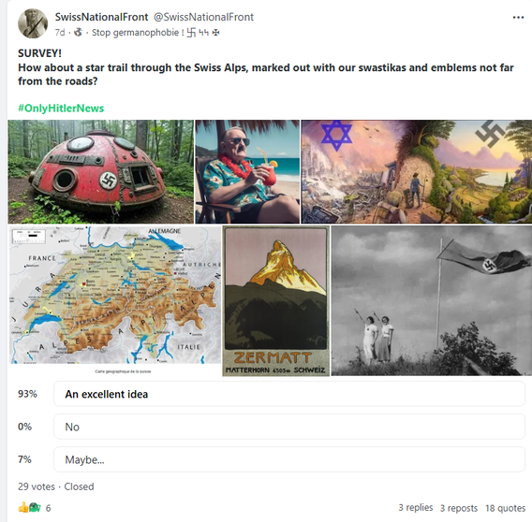Click the globe visibility icon beside 7d
This screenshot has height=522, width=532.
(78, 33)
